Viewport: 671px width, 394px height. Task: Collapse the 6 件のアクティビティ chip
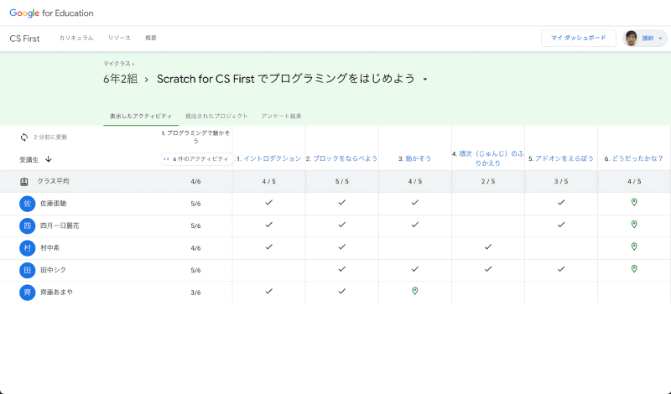196,158
